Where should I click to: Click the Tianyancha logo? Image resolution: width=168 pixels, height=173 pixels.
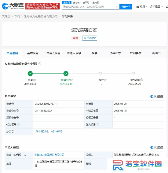pyautogui.click(x=13, y=6)
